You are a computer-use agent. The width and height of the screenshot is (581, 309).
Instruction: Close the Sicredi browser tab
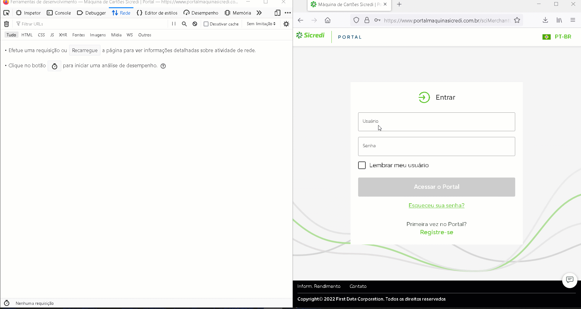coord(385,5)
